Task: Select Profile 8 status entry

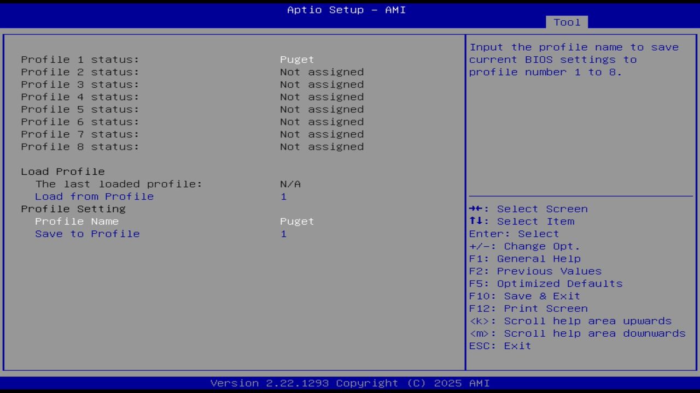Action: pyautogui.click(x=80, y=146)
